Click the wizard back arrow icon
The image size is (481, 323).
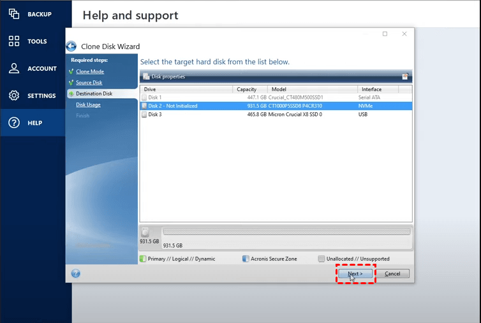tap(71, 47)
